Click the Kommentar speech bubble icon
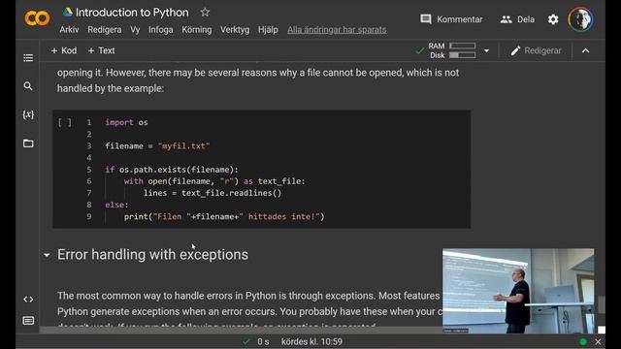This screenshot has width=621, height=349. tap(426, 19)
